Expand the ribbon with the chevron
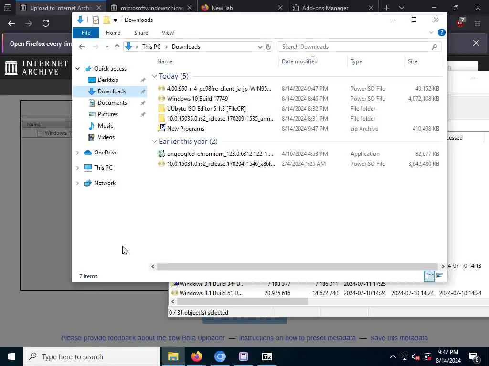This screenshot has width=489, height=366. [x=431, y=32]
